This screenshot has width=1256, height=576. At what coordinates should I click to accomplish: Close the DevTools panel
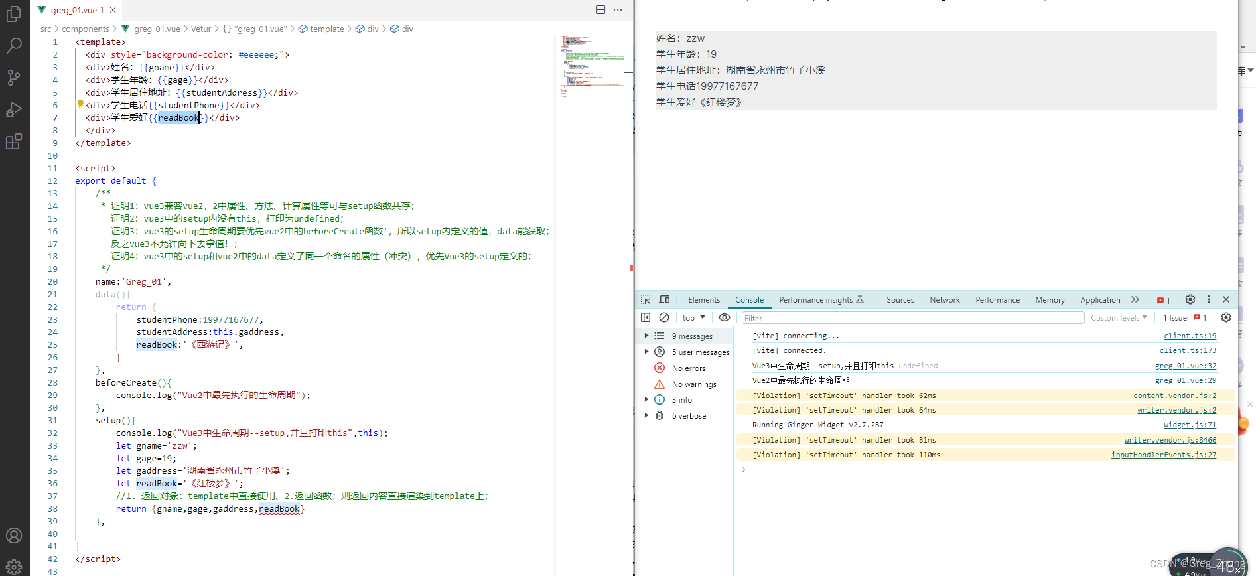click(1226, 299)
